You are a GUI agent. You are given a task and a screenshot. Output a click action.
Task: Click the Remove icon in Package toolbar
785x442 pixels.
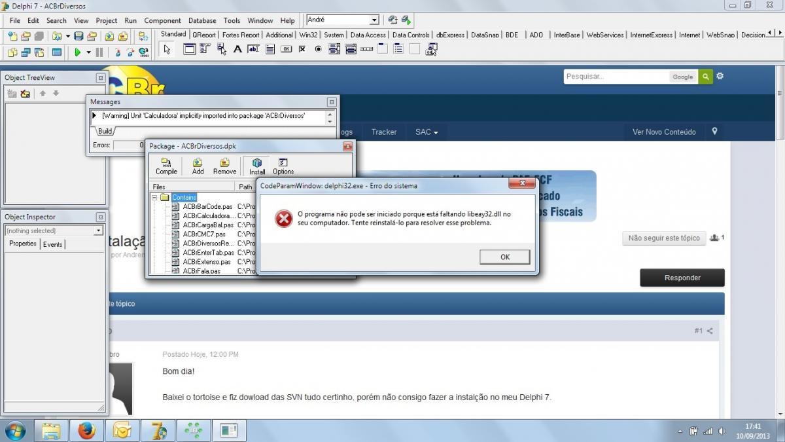tap(224, 166)
